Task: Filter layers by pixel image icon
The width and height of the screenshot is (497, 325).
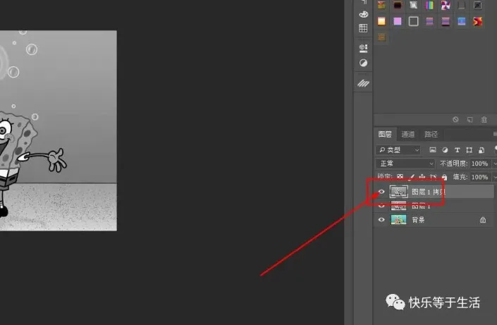Action: click(433, 150)
